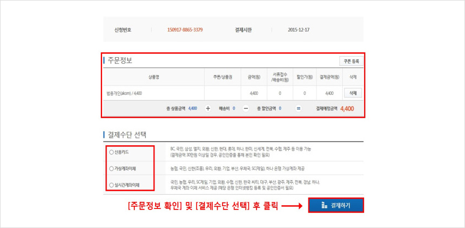The width and height of the screenshot is (465, 228).
Task: Click the 금액(원) column header
Action: (254, 77)
